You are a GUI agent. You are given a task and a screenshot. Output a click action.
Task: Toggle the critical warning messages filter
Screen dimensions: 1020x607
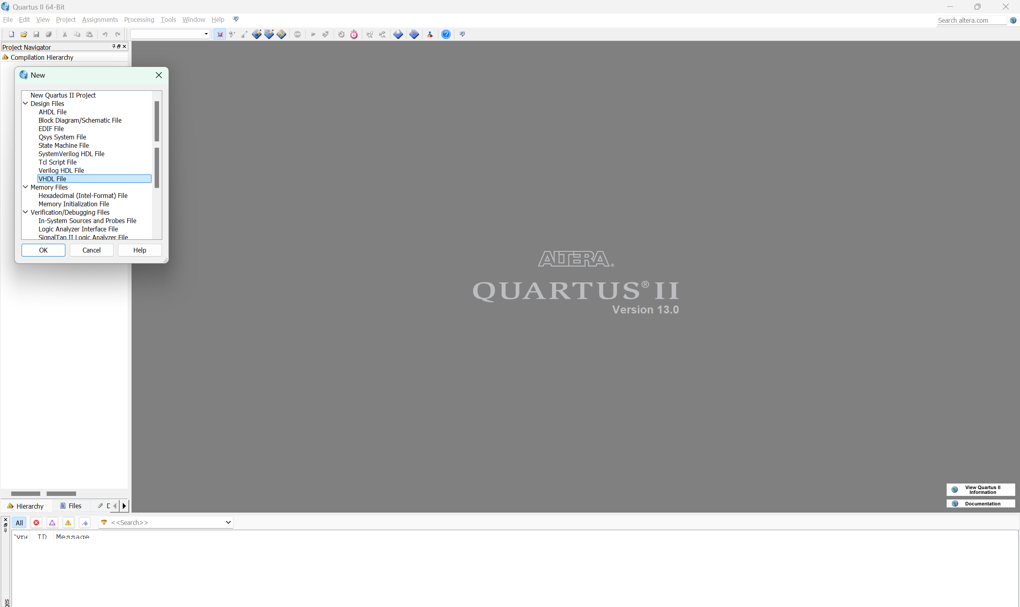(x=52, y=522)
